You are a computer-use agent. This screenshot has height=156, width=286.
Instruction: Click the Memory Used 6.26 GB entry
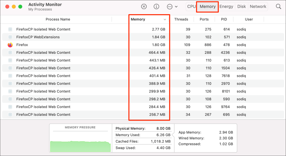click(x=143, y=135)
